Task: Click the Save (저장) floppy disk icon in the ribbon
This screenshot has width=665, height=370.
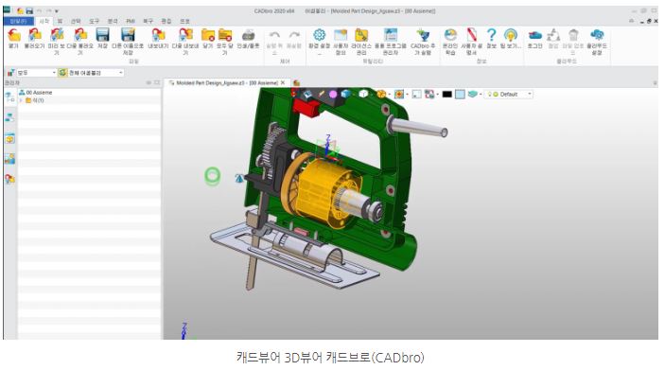Action: (x=102, y=35)
